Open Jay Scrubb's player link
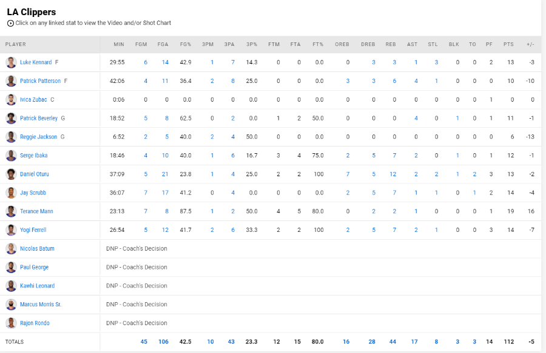The width and height of the screenshot is (546, 353). (33, 193)
